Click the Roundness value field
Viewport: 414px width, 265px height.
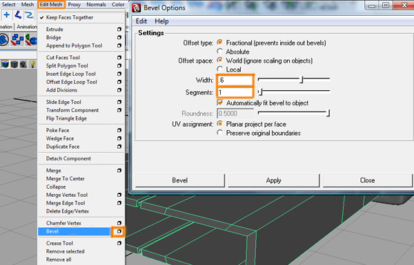click(235, 114)
